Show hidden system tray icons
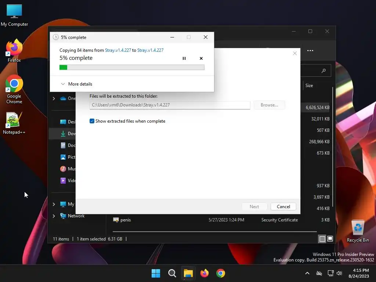 307,273
